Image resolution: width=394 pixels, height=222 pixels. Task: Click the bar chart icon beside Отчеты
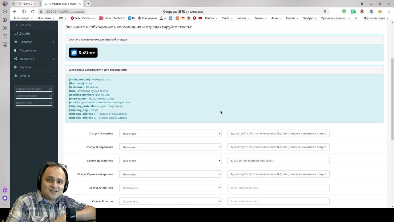pos(15,76)
